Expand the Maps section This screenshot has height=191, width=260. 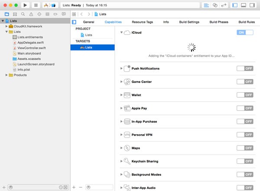121,148
